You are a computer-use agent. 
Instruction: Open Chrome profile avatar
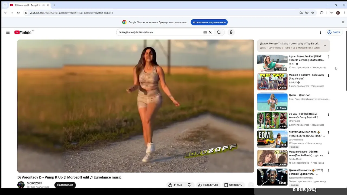338,13
